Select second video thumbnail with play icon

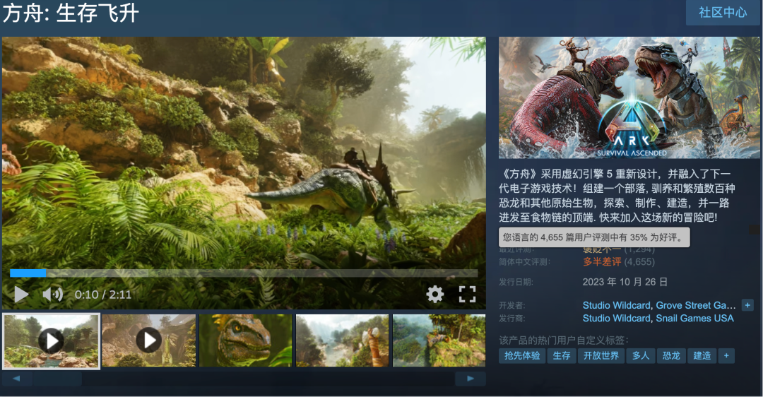pyautogui.click(x=149, y=340)
